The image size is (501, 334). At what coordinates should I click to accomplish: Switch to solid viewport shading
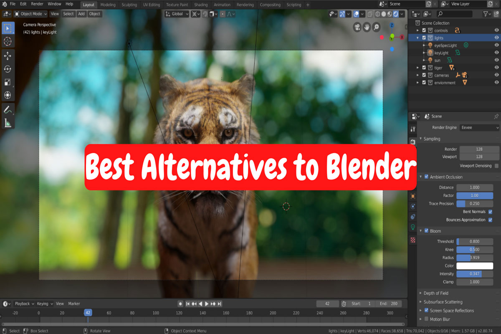[384, 14]
